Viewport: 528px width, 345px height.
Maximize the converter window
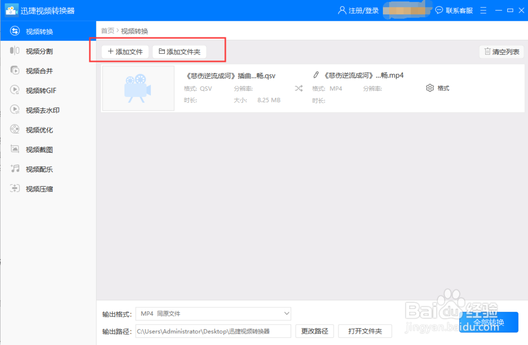point(510,11)
